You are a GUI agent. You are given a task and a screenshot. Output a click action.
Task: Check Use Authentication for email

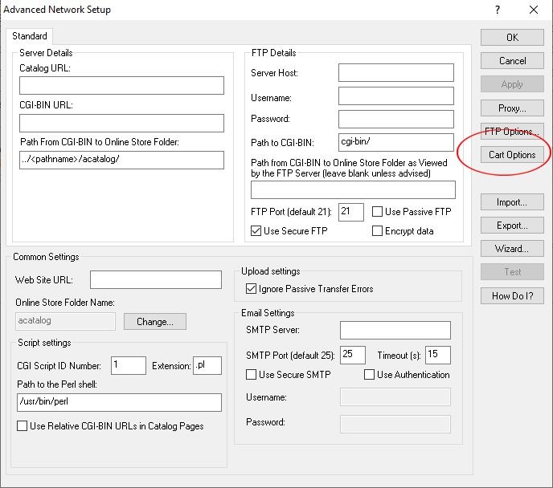click(370, 375)
